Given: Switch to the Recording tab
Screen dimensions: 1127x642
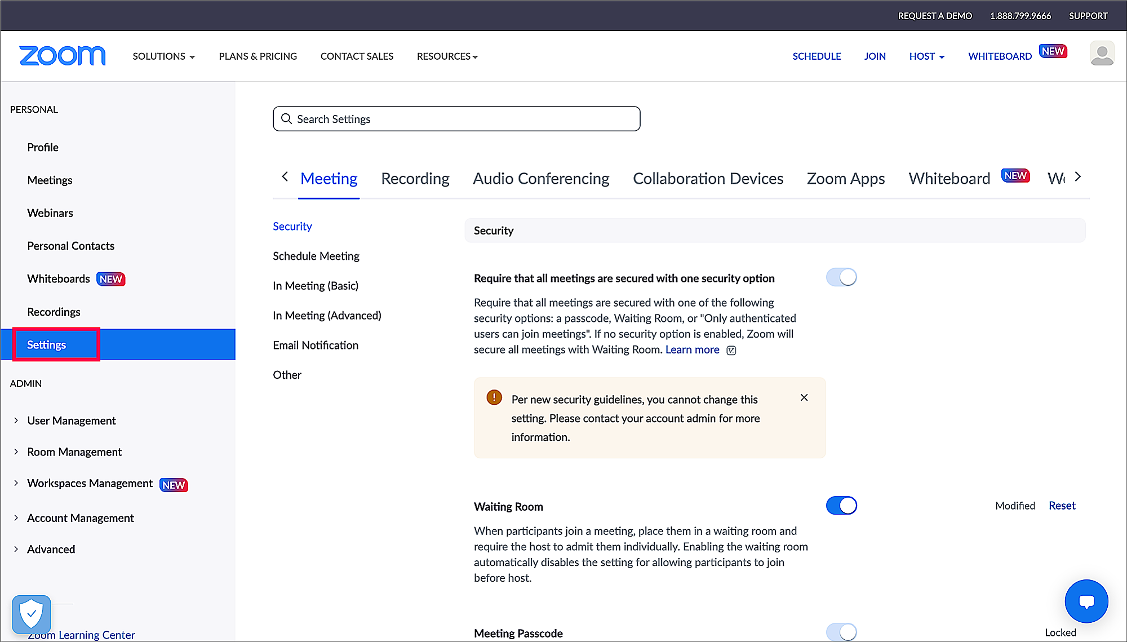Looking at the screenshot, I should click(415, 179).
